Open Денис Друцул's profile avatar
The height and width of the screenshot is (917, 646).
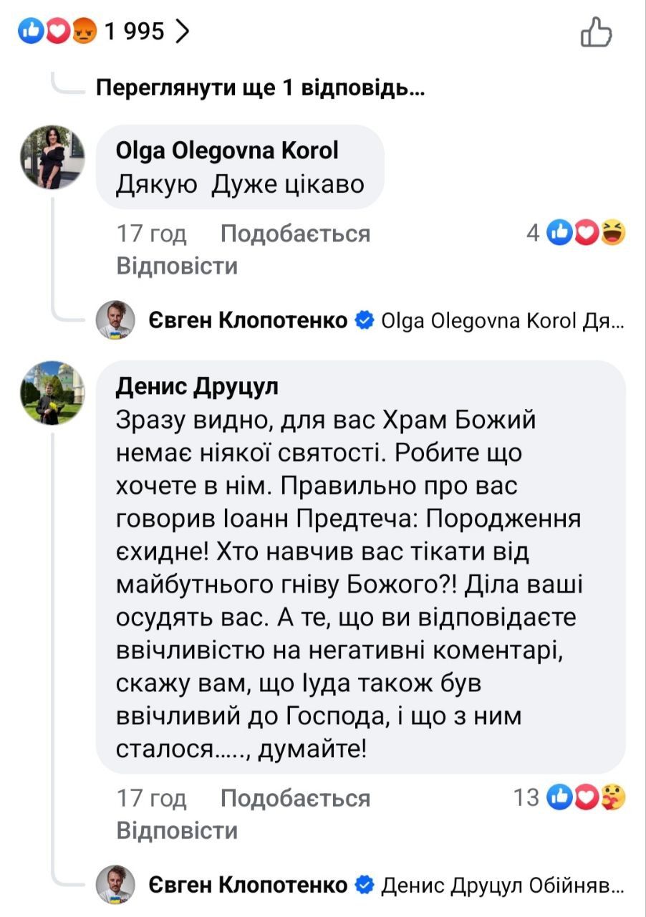52,393
